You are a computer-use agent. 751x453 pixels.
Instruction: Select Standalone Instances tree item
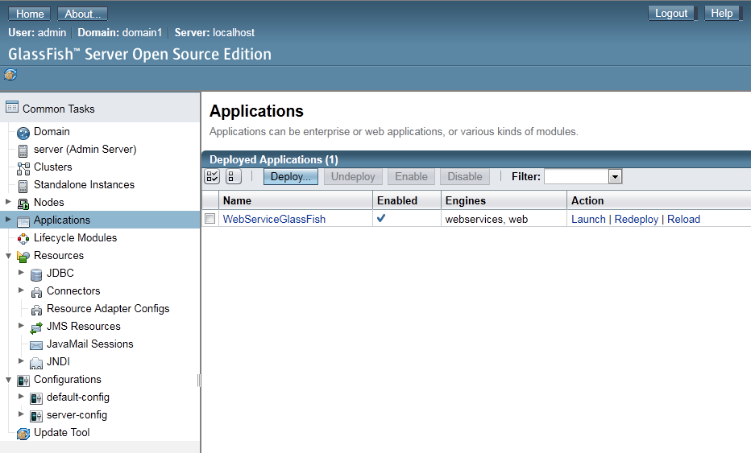click(x=84, y=184)
